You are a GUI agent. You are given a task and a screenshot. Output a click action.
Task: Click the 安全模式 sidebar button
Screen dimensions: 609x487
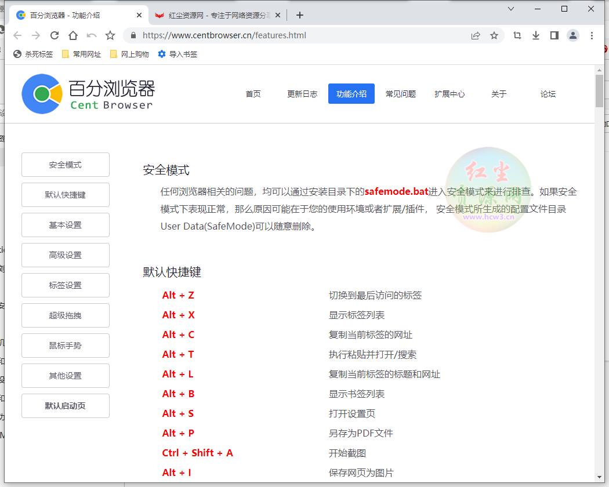(x=65, y=165)
